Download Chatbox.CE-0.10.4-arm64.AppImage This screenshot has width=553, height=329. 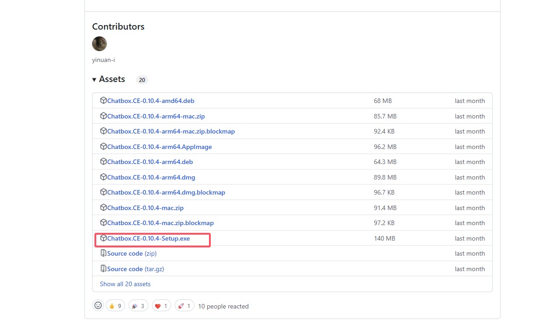tap(160, 147)
